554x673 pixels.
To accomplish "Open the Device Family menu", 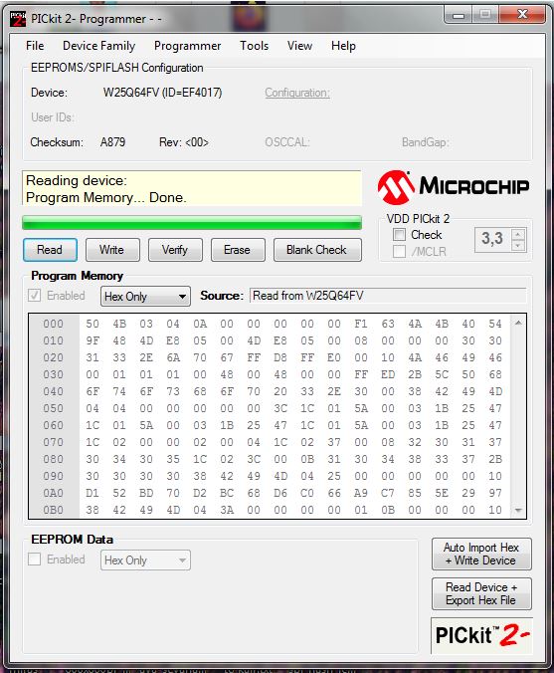I will [99, 46].
